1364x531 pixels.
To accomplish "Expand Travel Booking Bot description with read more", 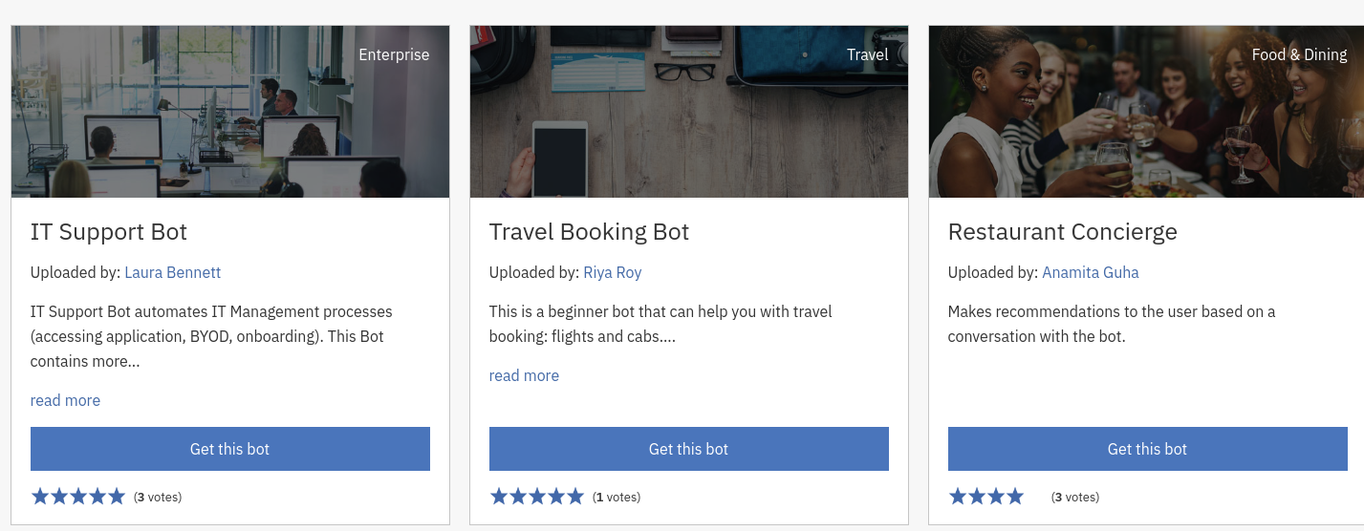I will point(524,375).
